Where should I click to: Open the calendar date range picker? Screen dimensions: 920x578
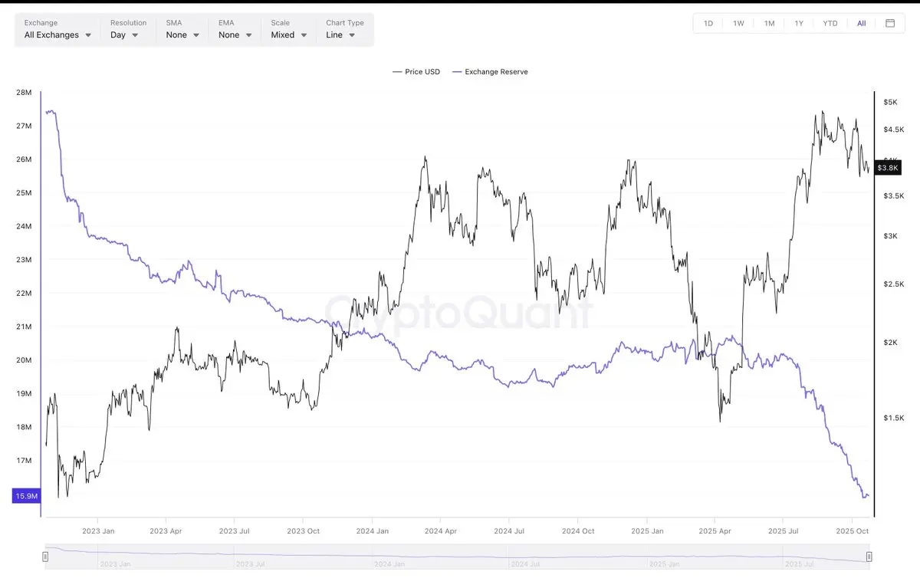click(890, 23)
